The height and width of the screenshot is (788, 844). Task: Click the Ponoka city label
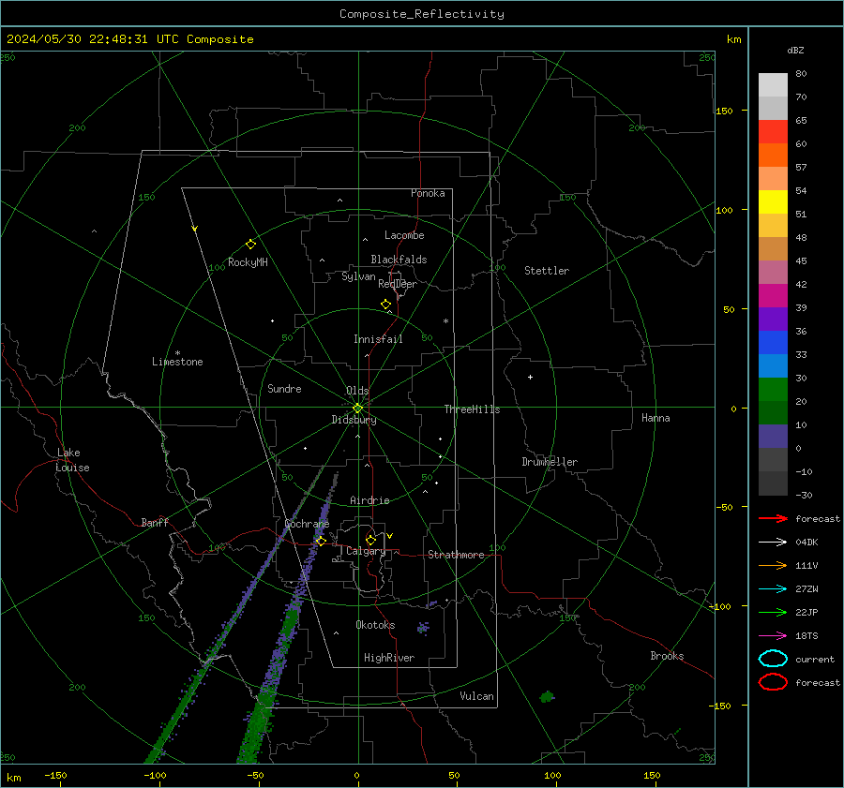(428, 193)
